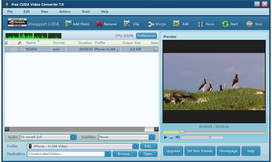
Task: Open the Edit menu
Action: pos(27,12)
